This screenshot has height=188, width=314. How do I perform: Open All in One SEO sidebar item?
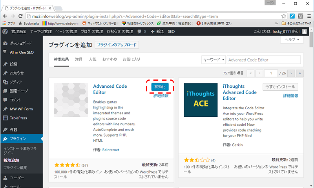22,52
